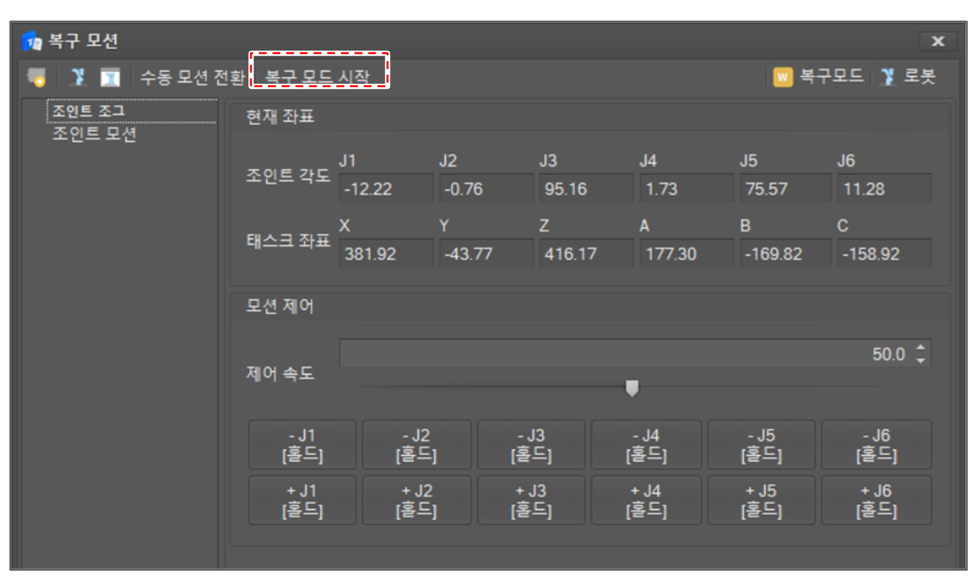Viewport: 968px width, 583px height.
Task: Close the 복구 모션 dialog window
Action: pyautogui.click(x=938, y=41)
